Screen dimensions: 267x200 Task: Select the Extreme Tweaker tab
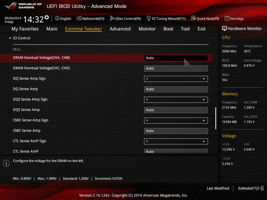[83, 29]
